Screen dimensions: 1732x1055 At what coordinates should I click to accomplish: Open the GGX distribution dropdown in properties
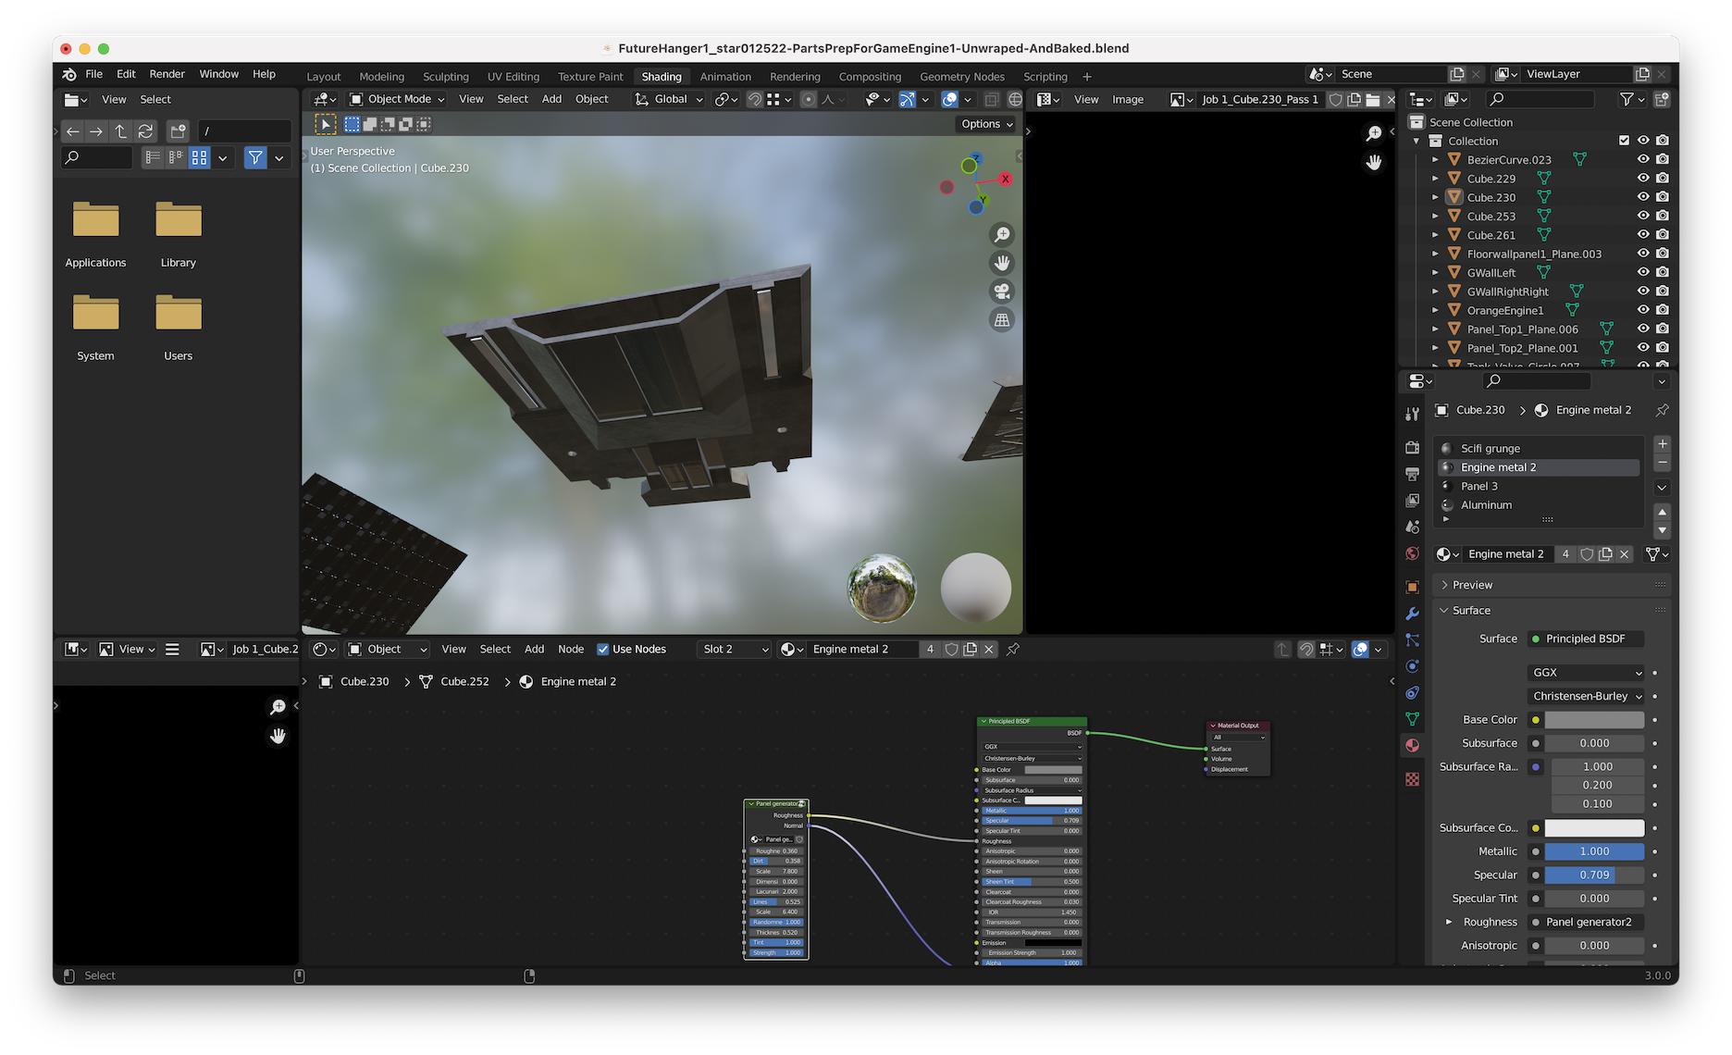pyautogui.click(x=1586, y=673)
